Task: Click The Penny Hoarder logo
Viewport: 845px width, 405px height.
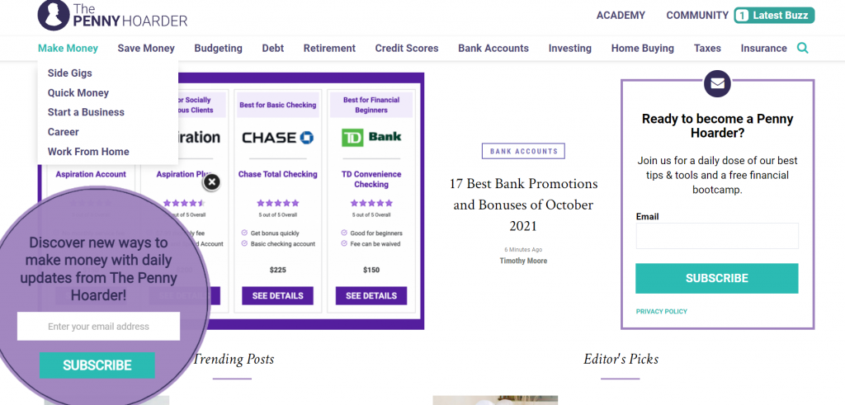Action: click(x=113, y=15)
